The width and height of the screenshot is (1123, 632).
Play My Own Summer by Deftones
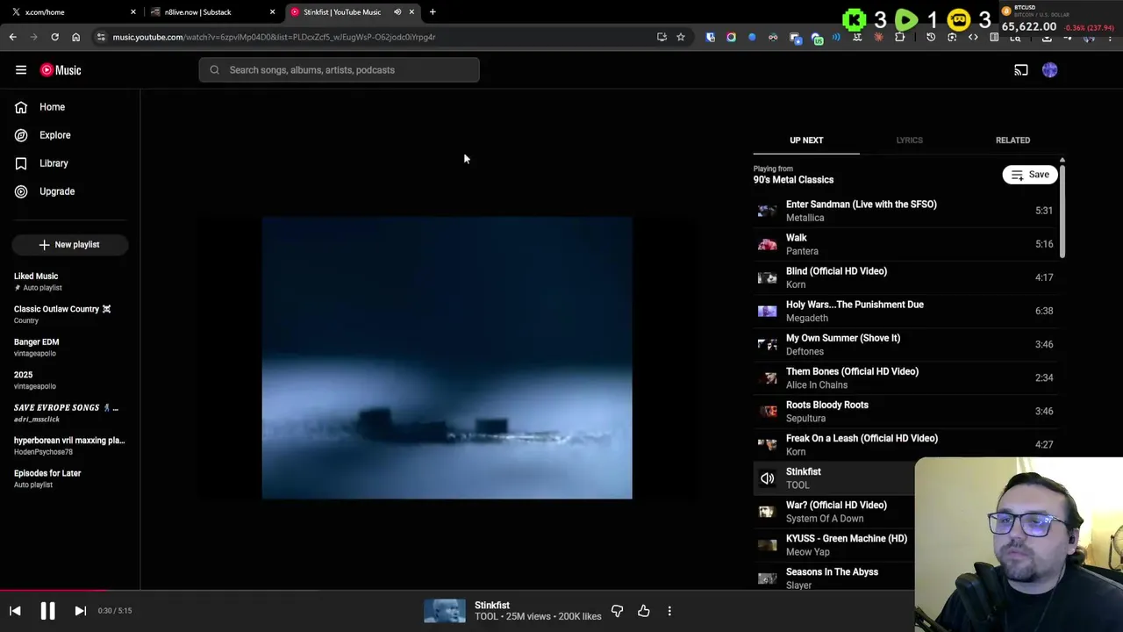[905, 344]
